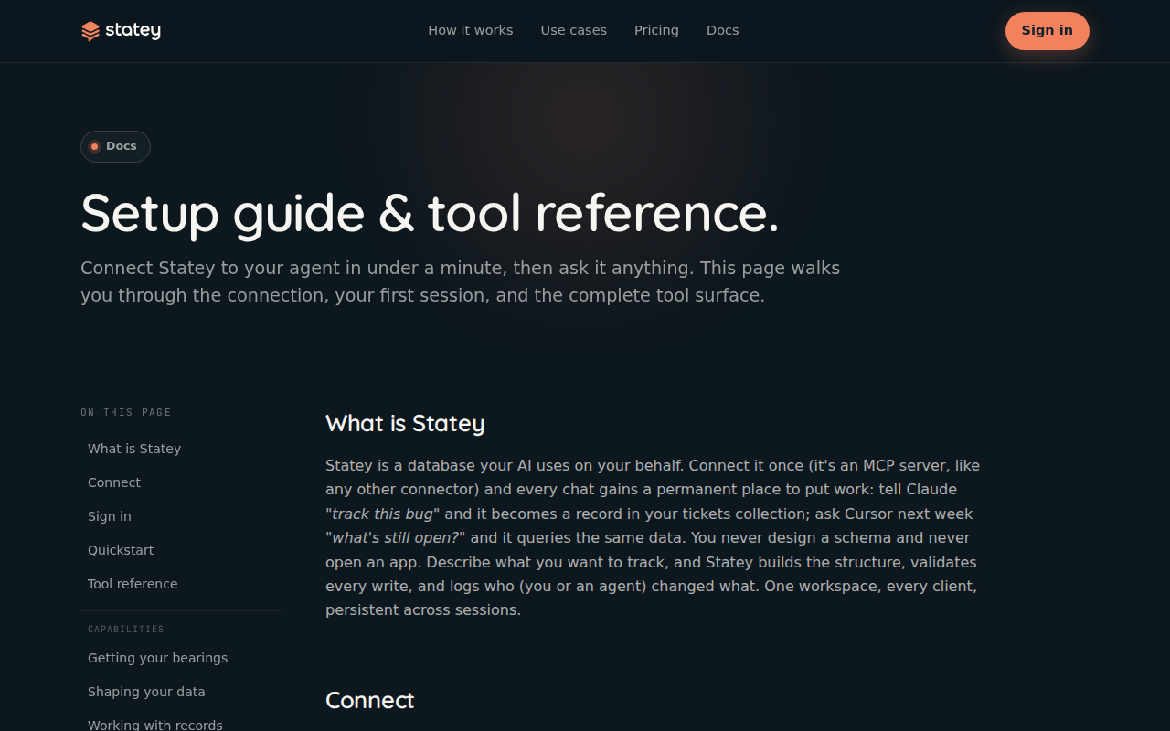Select Shaping your data under Capabilities
This screenshot has width=1170, height=731.
pos(146,692)
